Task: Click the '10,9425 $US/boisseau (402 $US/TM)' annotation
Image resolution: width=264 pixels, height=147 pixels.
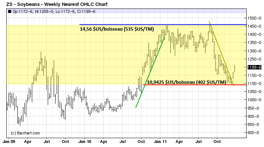Action: [x=187, y=82]
